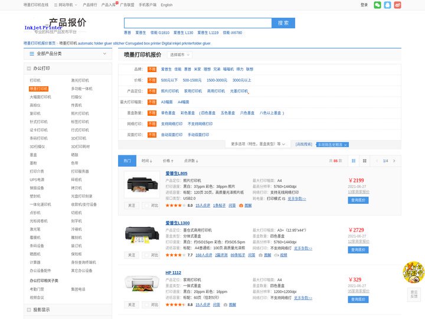Click the 搜索 search button
425x319 pixels.
[x=283, y=23]
